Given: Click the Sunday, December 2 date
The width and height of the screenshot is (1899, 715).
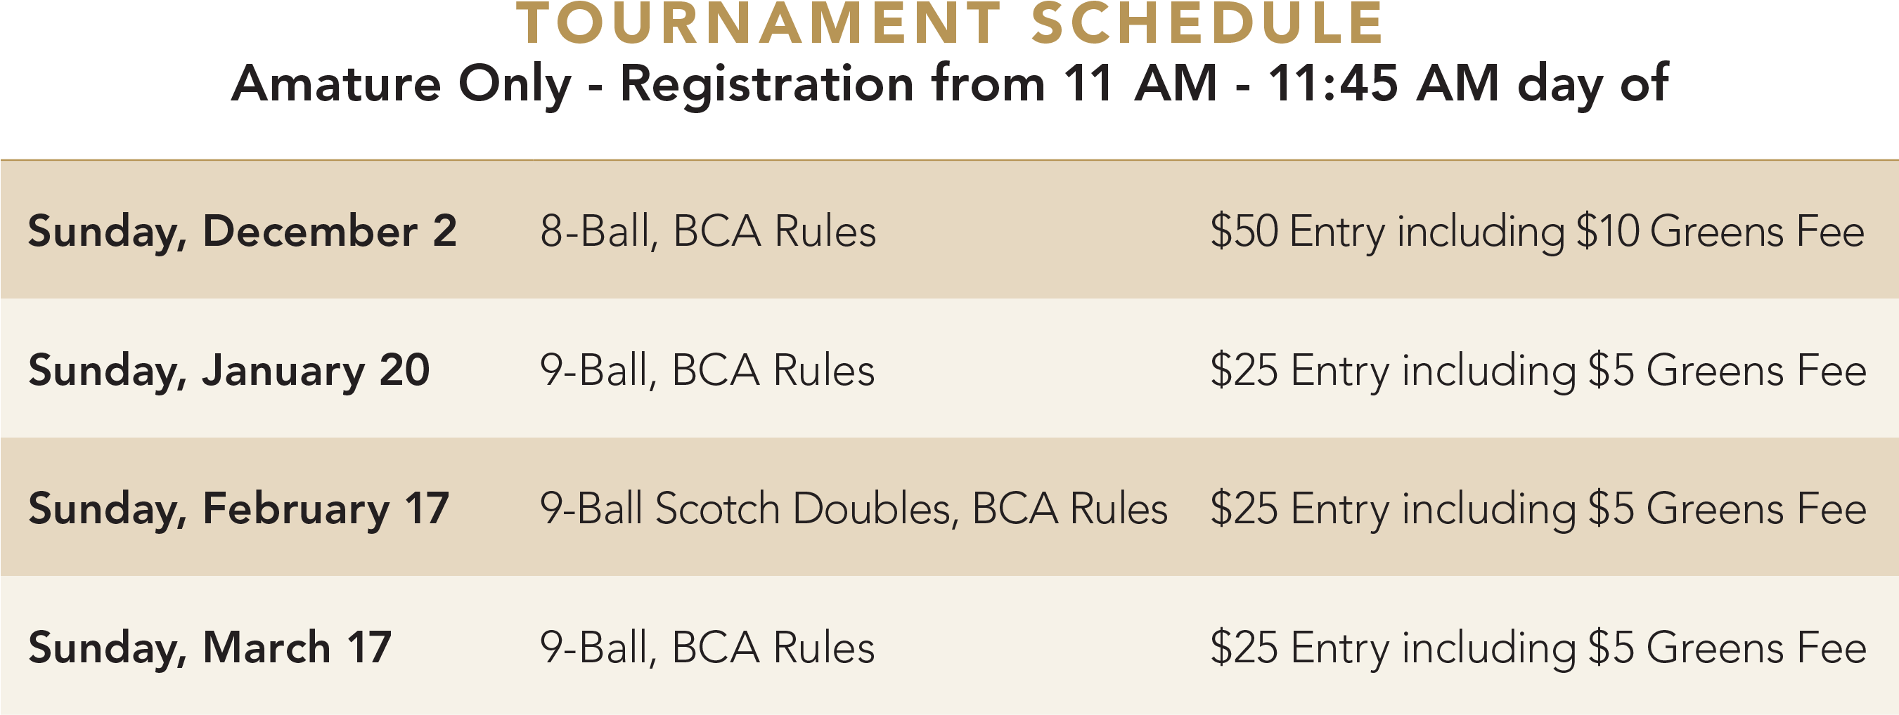Looking at the screenshot, I should pos(243,232).
